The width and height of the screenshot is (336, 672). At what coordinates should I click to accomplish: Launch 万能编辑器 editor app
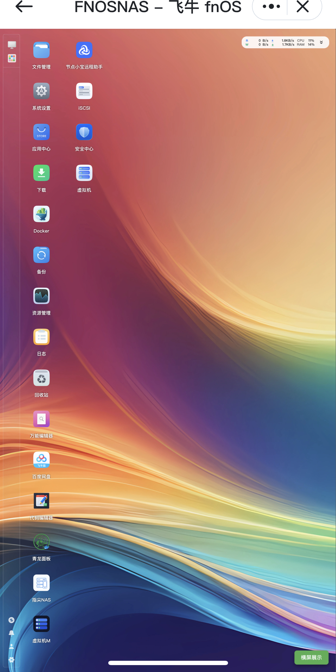click(x=41, y=419)
